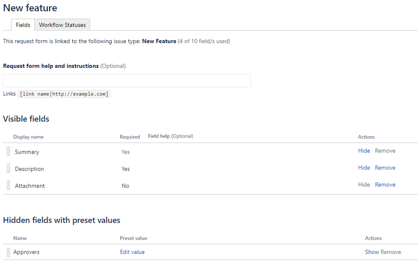The height and width of the screenshot is (266, 418).
Task: Select the Fields tab
Action: point(23,25)
